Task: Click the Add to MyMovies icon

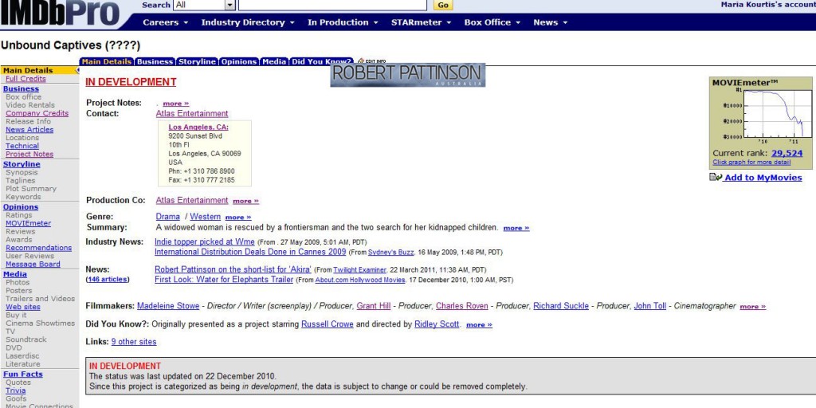Action: tap(715, 178)
